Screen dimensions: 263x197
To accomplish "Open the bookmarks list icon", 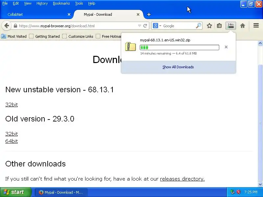I will click(219, 26).
